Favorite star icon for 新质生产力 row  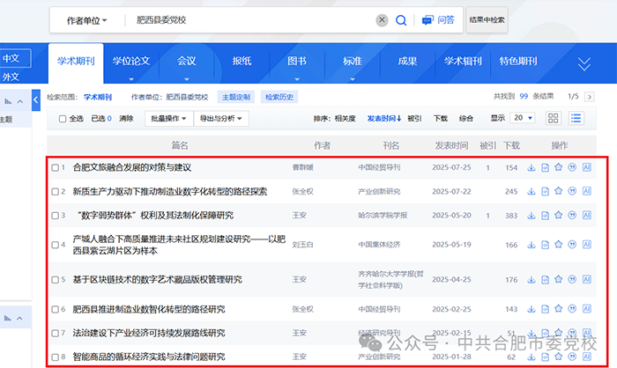tap(558, 191)
